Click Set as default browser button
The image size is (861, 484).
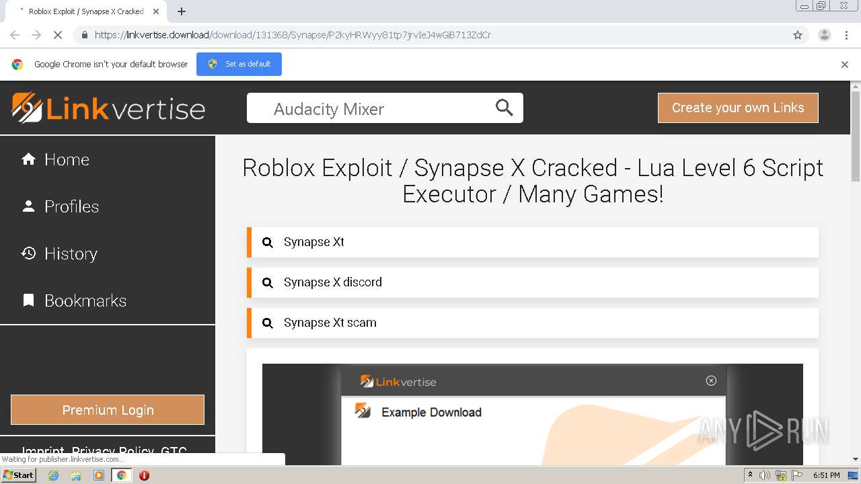click(239, 64)
